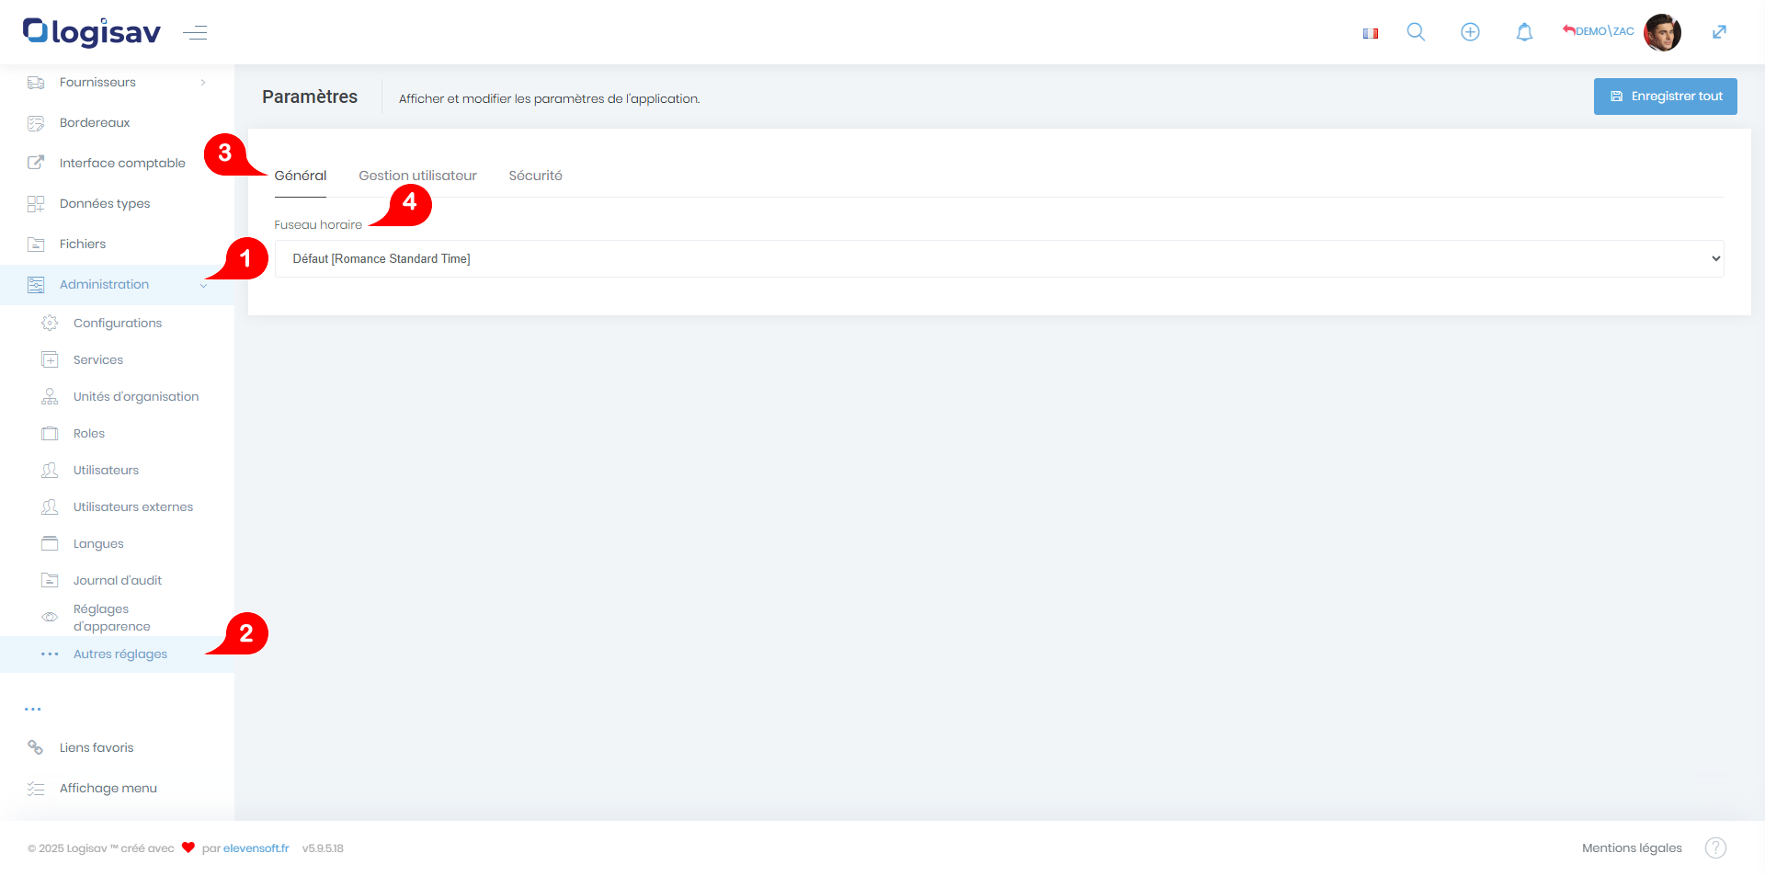1765x876 pixels.
Task: Open notifications bell icon
Action: pos(1524,32)
